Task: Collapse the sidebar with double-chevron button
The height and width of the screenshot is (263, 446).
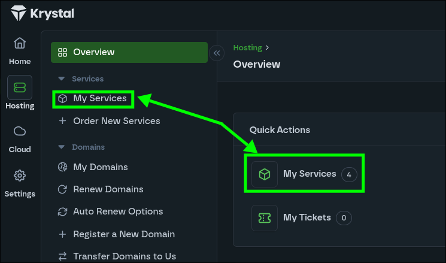Action: point(217,53)
